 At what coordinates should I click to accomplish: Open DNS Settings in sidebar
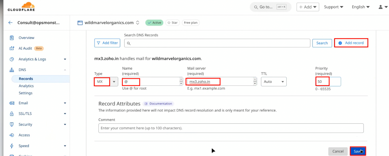pyautogui.click(x=25, y=93)
